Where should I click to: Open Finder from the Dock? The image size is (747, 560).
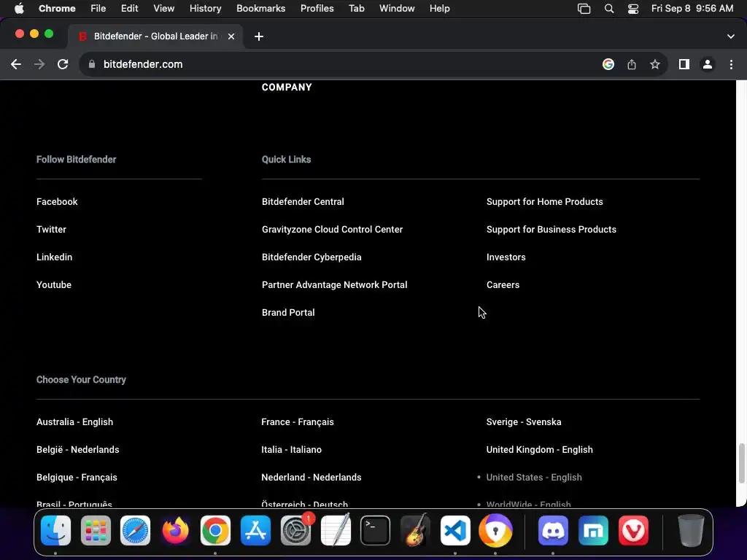coord(55,531)
